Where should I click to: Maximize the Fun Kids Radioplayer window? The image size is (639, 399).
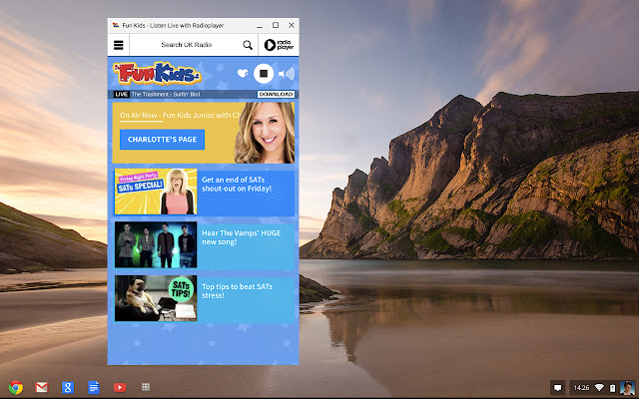(x=276, y=25)
